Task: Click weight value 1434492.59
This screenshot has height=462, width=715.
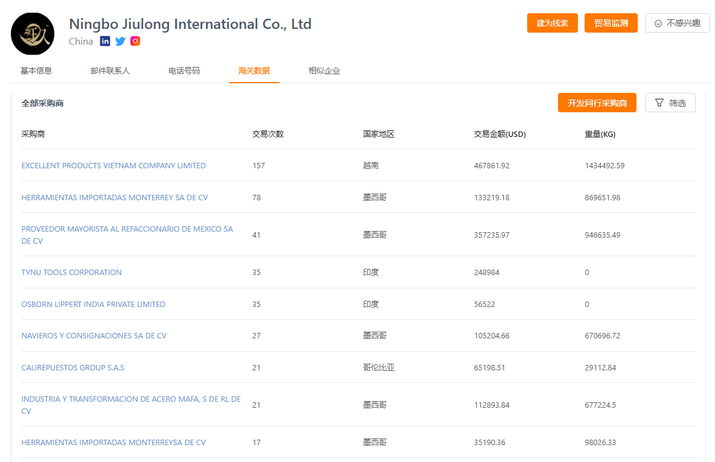Action: point(604,165)
